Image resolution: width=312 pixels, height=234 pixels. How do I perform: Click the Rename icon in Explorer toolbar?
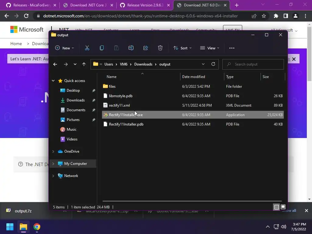(x=131, y=48)
